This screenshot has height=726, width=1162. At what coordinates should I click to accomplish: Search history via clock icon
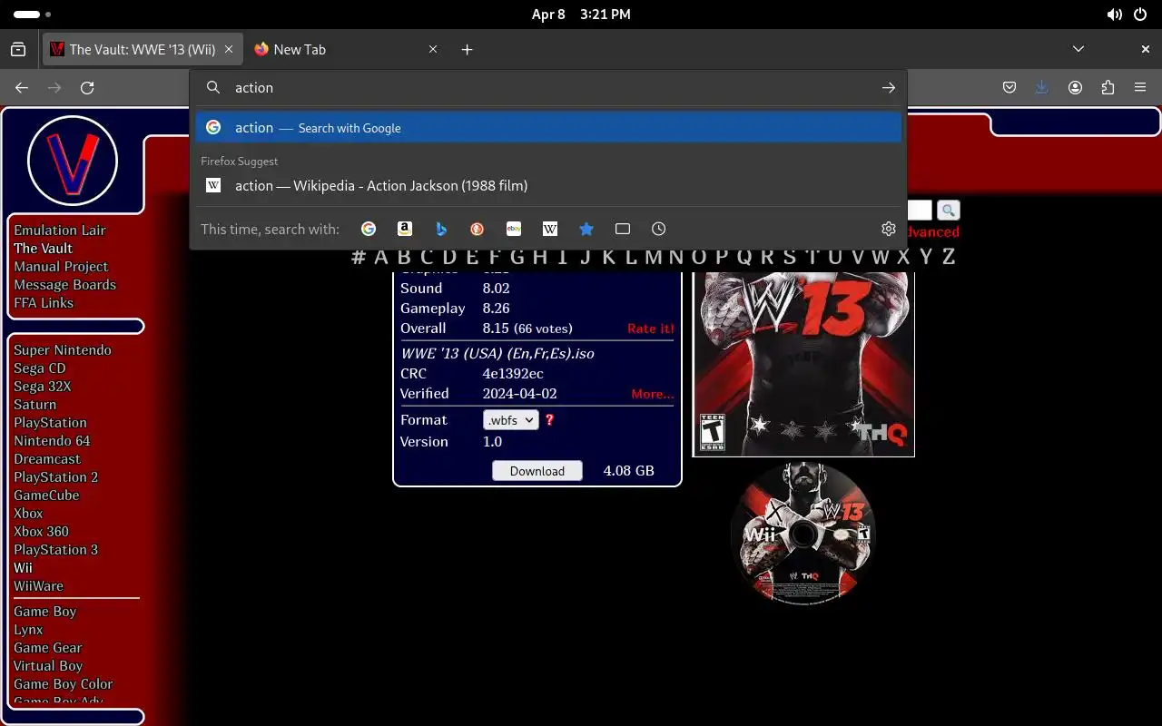pyautogui.click(x=659, y=229)
